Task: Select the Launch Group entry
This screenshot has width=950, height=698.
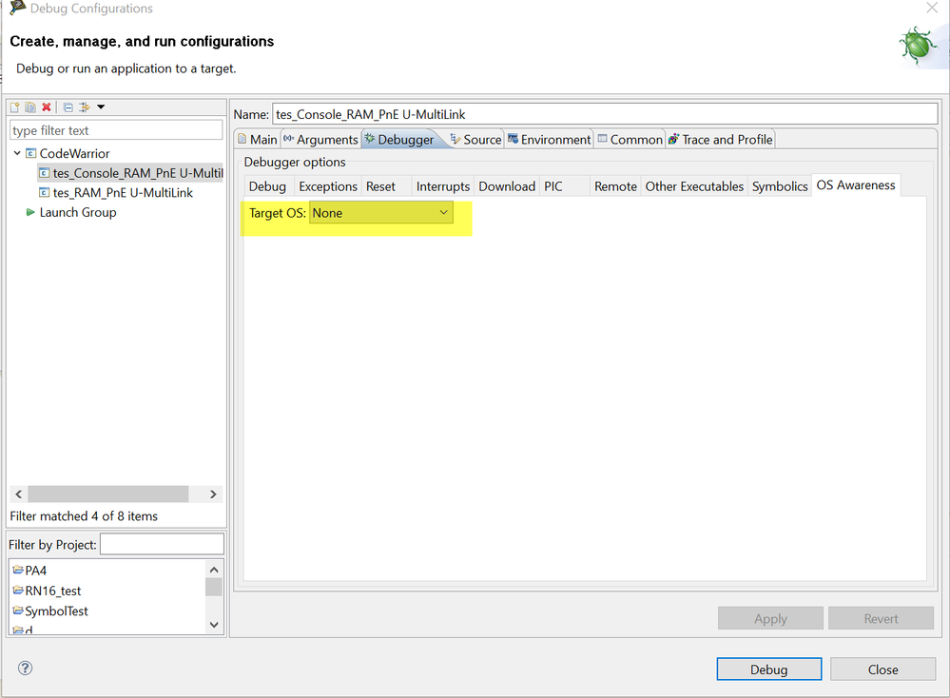Action: (77, 212)
